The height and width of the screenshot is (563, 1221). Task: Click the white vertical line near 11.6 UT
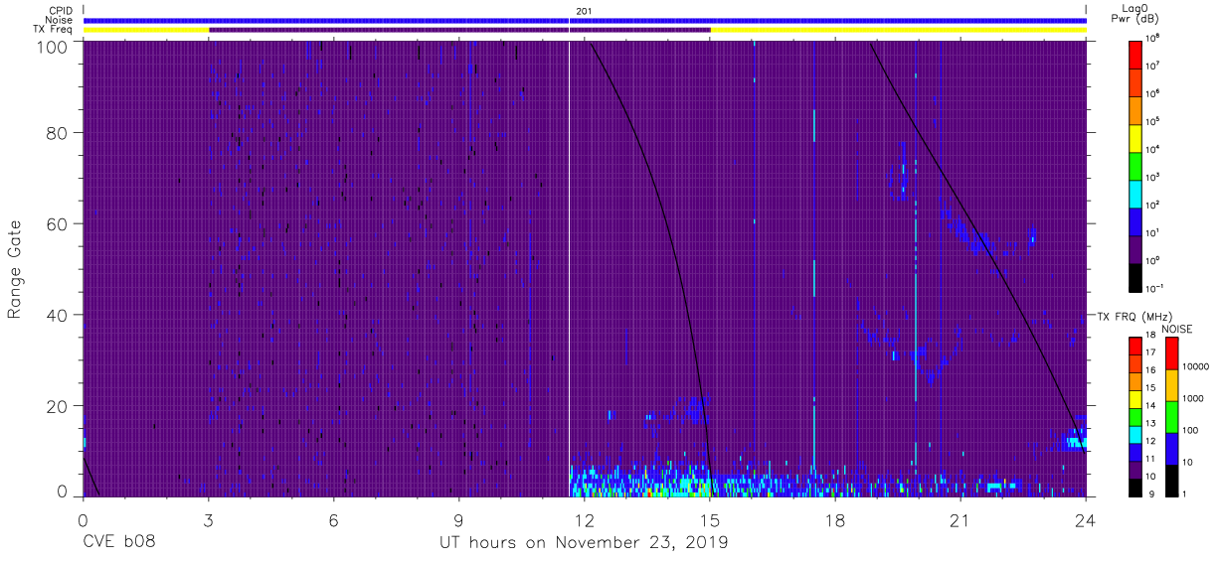[569, 268]
